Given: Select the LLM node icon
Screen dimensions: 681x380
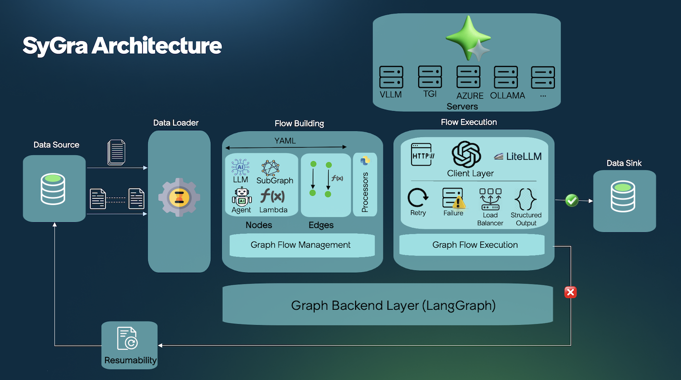Looking at the screenshot, I should click(240, 167).
